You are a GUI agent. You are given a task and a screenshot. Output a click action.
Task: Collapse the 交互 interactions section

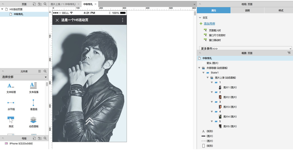pyautogui.click(x=200, y=18)
